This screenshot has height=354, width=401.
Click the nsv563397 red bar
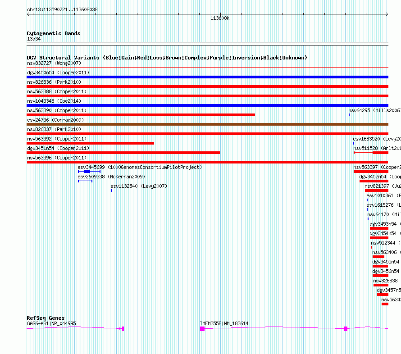[371, 172]
